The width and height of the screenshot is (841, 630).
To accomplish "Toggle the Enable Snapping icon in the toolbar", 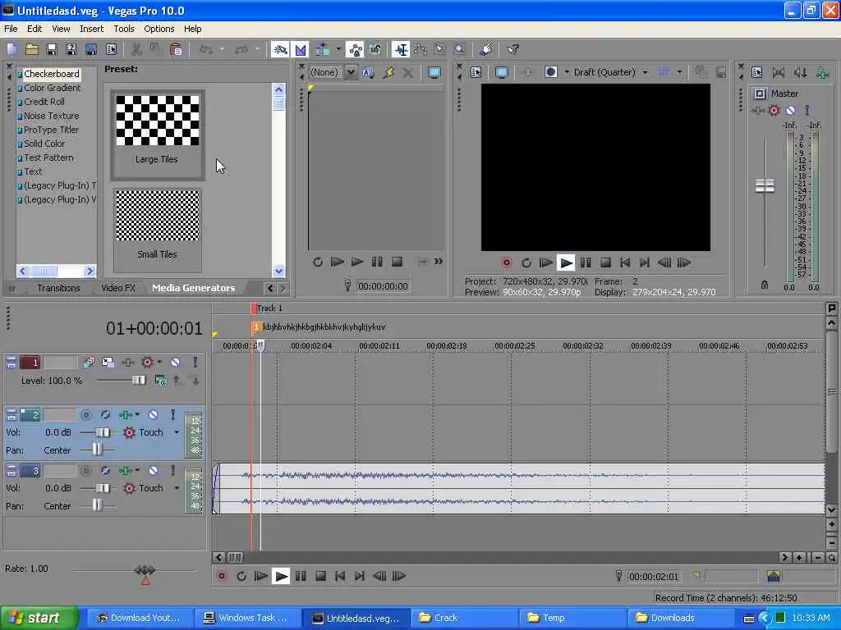I will [x=279, y=50].
